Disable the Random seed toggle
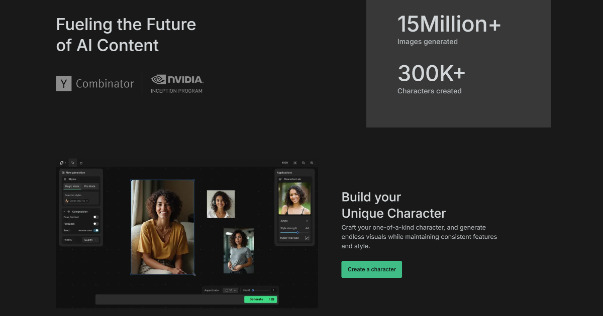 tap(96, 230)
